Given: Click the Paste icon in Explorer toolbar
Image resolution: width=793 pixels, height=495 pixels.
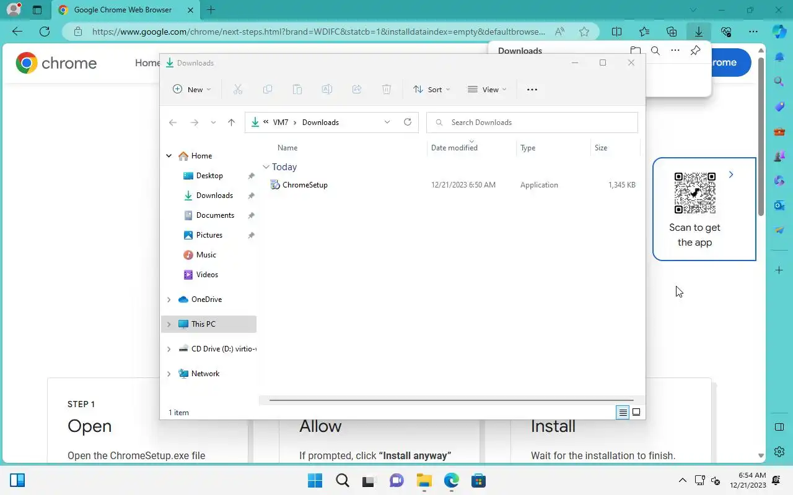Looking at the screenshot, I should click(x=297, y=90).
